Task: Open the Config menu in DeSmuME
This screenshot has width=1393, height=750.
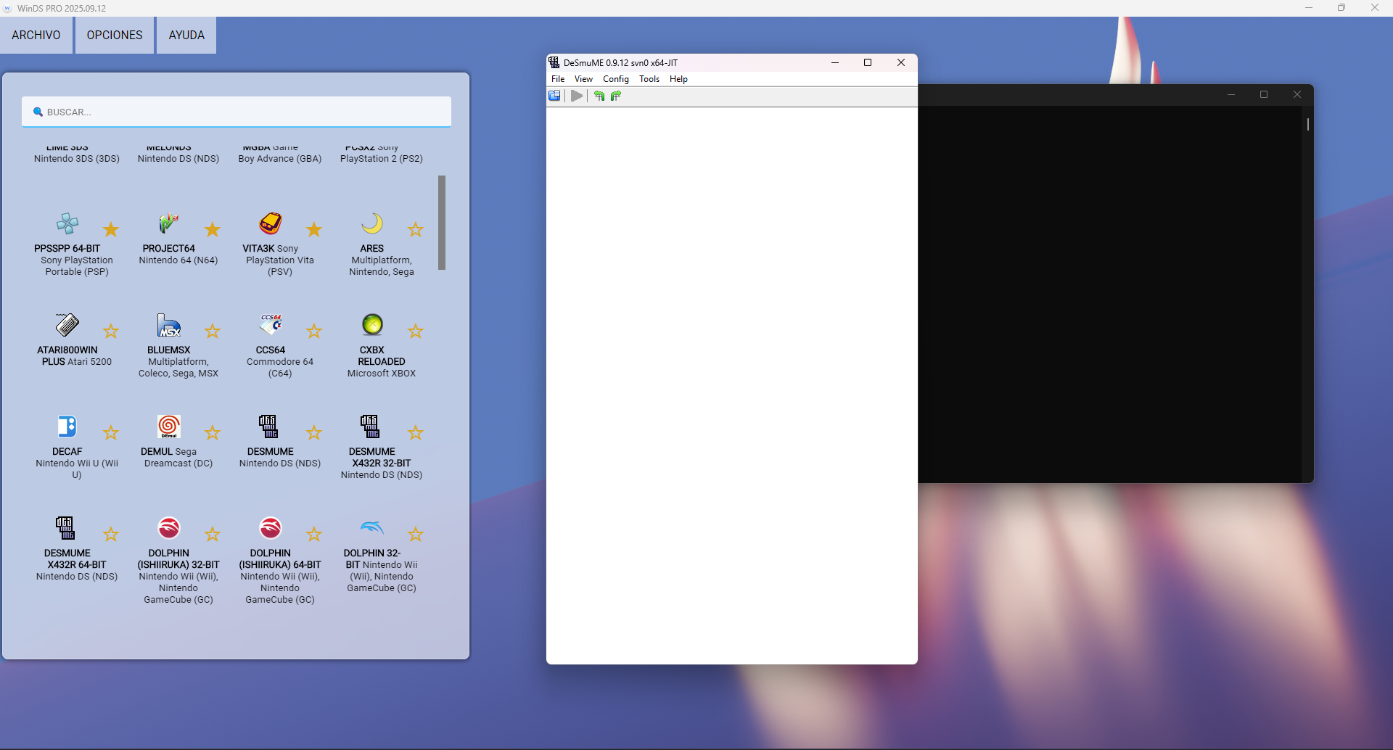Action: click(x=616, y=79)
